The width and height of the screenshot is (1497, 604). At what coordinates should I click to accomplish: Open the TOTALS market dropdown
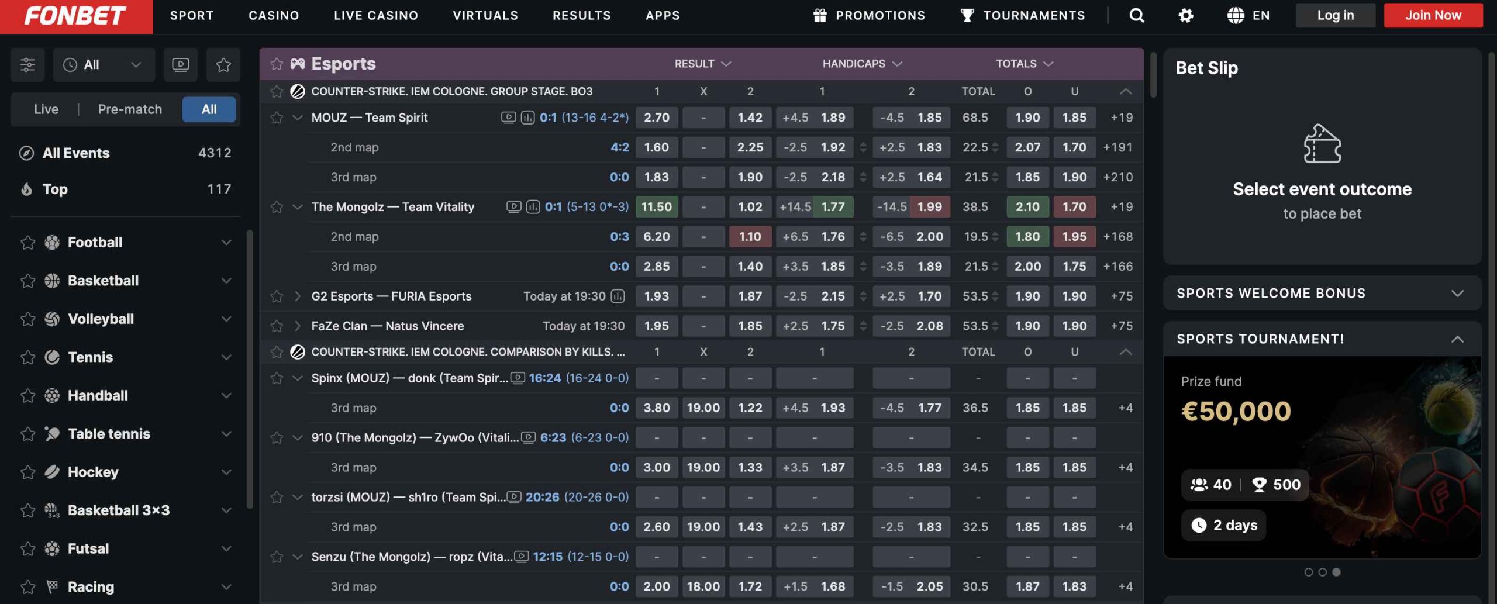coord(1024,63)
